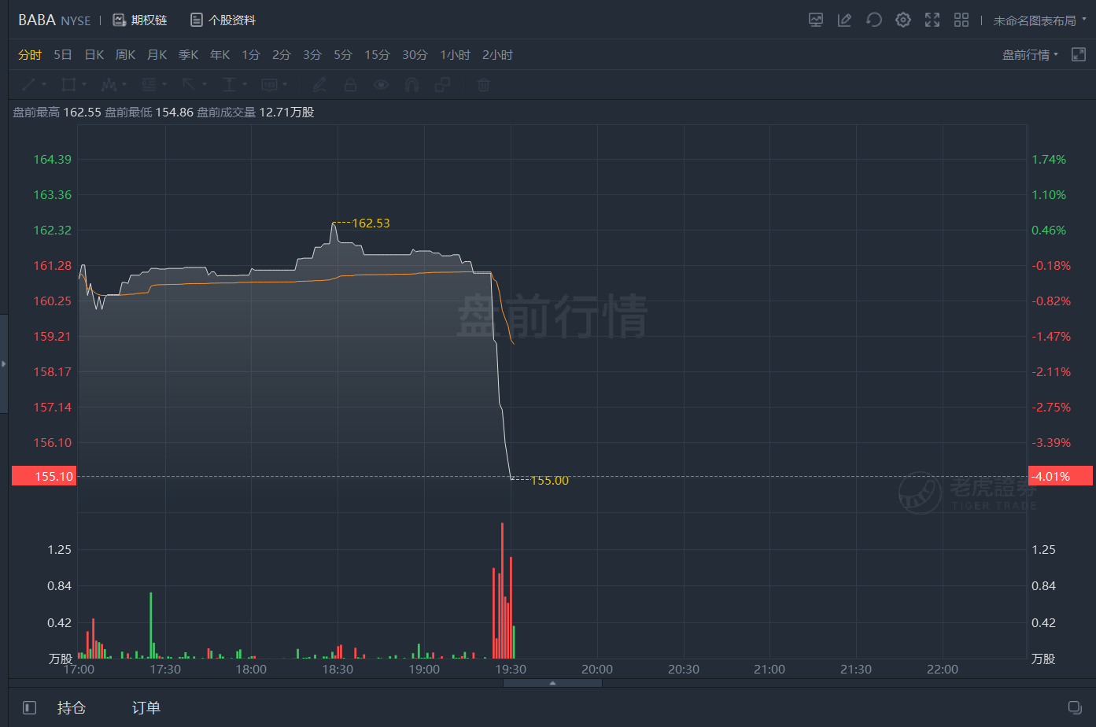Expand the arrow marker tool dropdown arrow

point(205,84)
